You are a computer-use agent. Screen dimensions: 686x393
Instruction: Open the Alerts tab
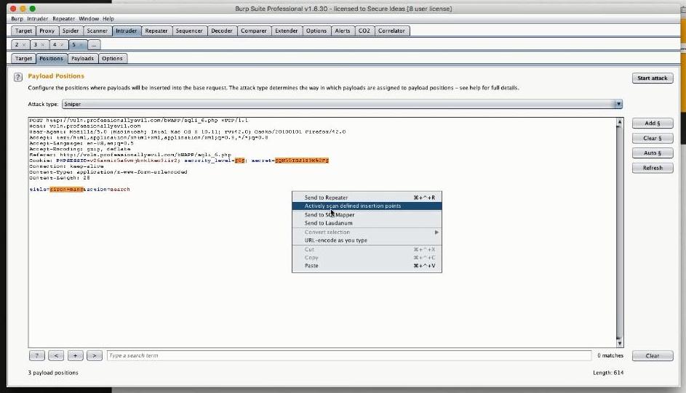tap(343, 31)
